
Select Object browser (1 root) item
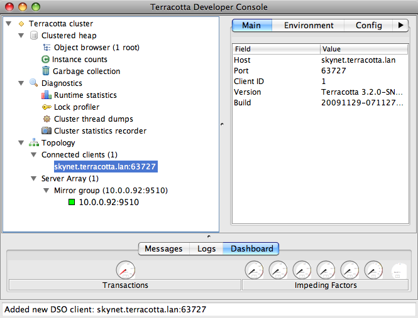97,48
